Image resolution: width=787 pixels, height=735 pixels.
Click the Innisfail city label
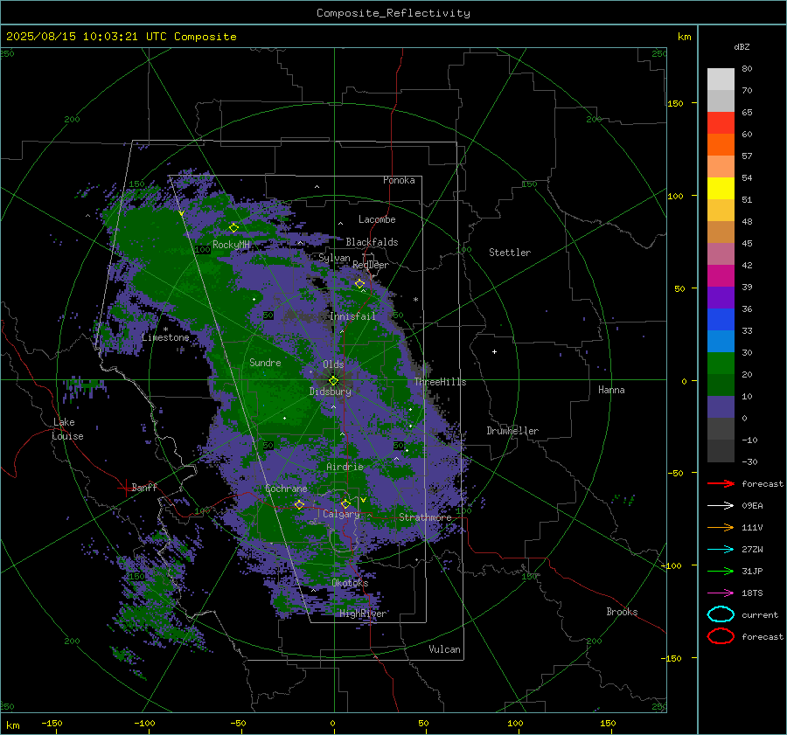(352, 316)
